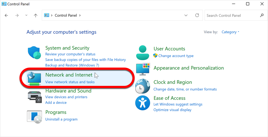This screenshot has width=268, height=137.
Task: Click the Control Panel icon in address bar
Action: click(x=47, y=15)
